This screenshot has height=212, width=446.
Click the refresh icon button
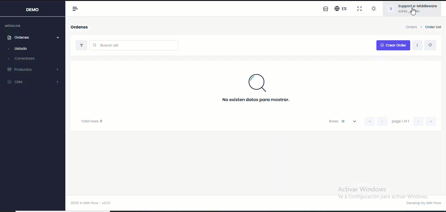[x=430, y=45]
